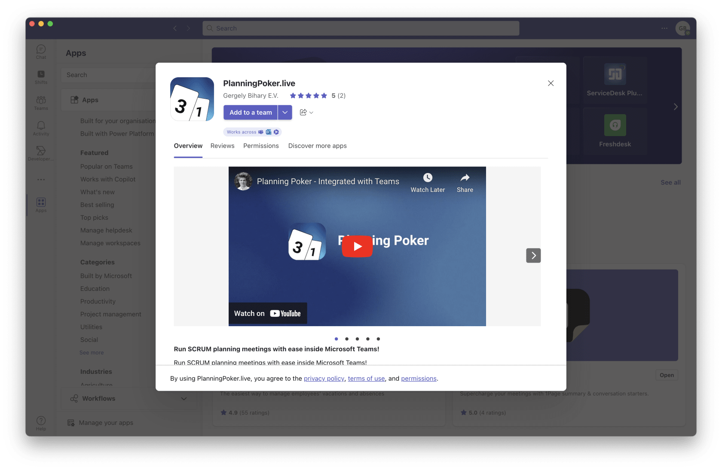The width and height of the screenshot is (722, 470).
Task: Select Project management category
Action: click(x=111, y=314)
